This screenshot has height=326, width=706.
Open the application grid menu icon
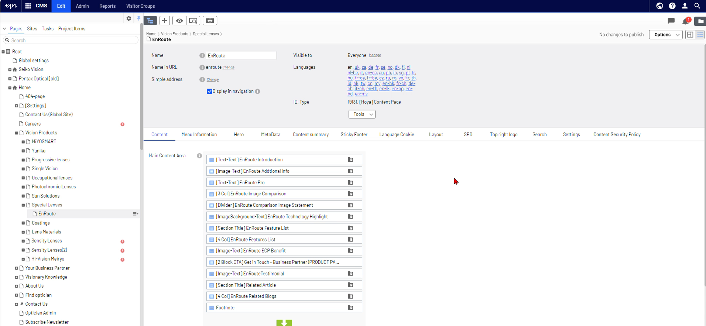coord(28,6)
